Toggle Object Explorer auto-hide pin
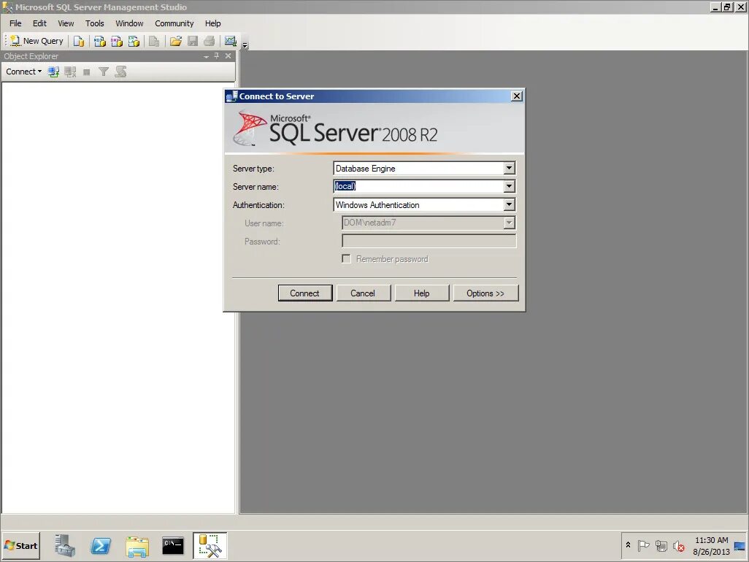Screen dimensions: 749x562 click(x=216, y=56)
